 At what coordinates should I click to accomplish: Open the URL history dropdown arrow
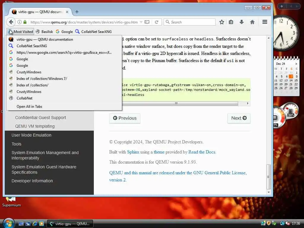141,22
